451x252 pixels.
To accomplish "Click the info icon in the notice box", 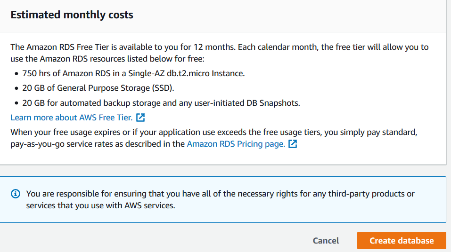I will point(16,194).
